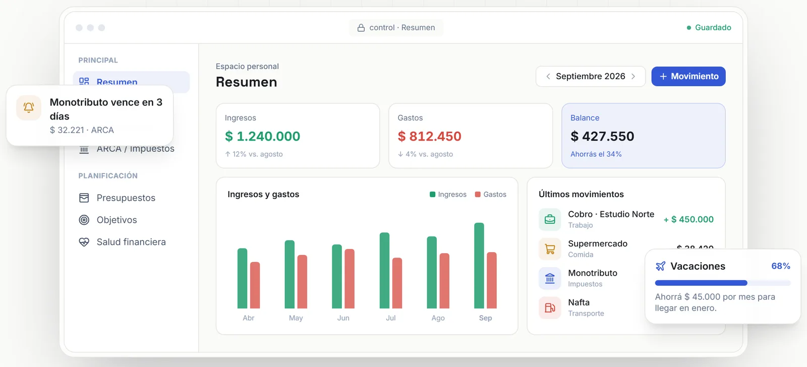Viewport: 807px width, 367px height.
Task: Click the Abr month label on chart
Action: point(249,318)
